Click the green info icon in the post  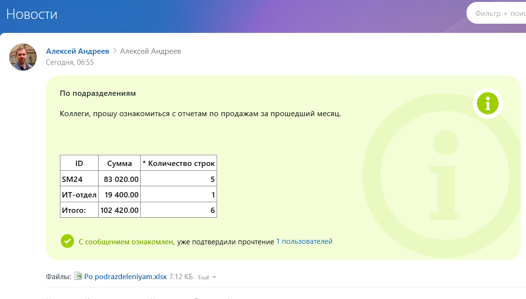tap(487, 103)
